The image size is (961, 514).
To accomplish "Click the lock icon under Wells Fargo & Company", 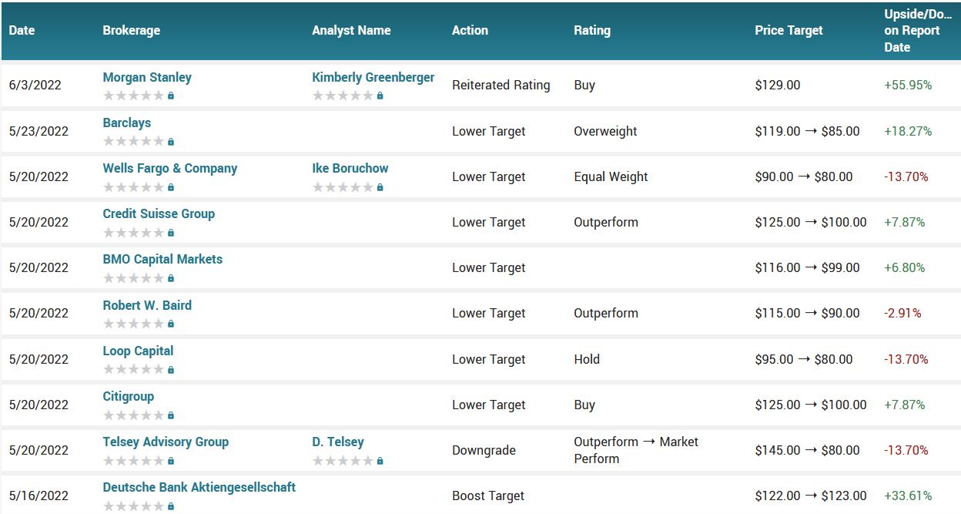I will point(171,187).
